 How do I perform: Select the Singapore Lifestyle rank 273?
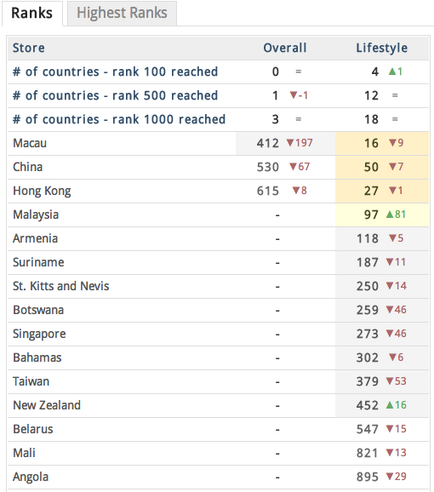pyautogui.click(x=368, y=334)
